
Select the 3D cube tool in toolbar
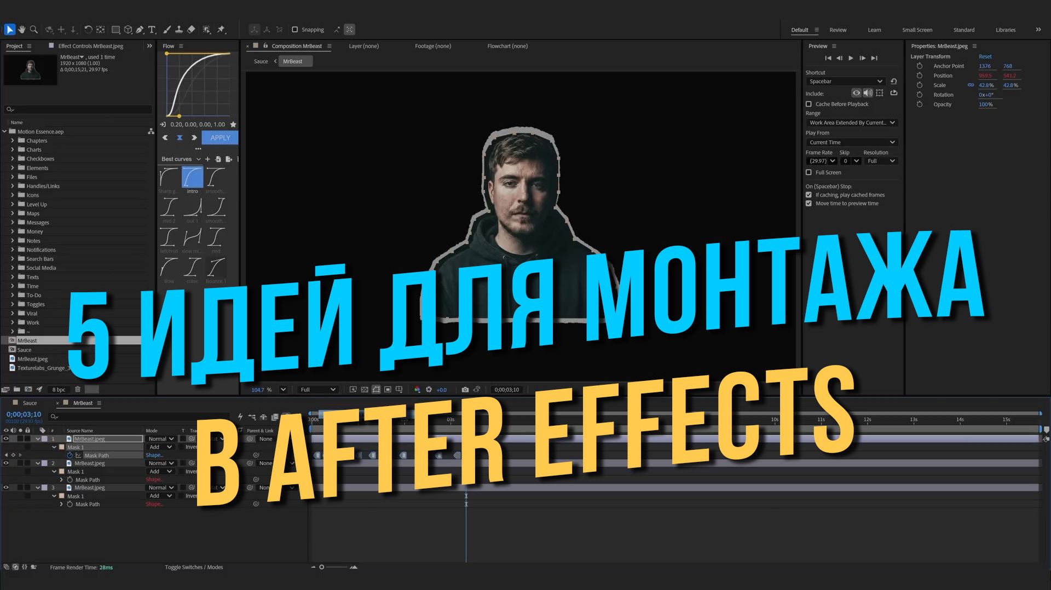pos(128,30)
